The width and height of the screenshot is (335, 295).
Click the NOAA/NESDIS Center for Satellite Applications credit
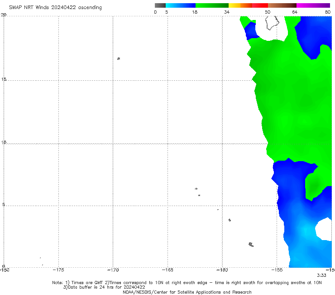187,292
